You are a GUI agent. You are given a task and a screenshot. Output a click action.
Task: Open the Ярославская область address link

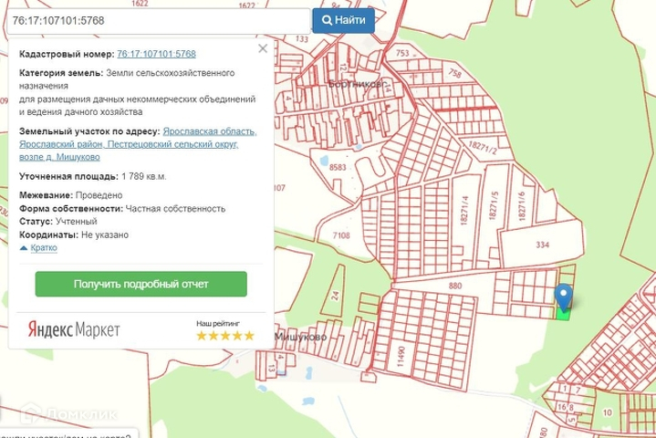point(210,131)
